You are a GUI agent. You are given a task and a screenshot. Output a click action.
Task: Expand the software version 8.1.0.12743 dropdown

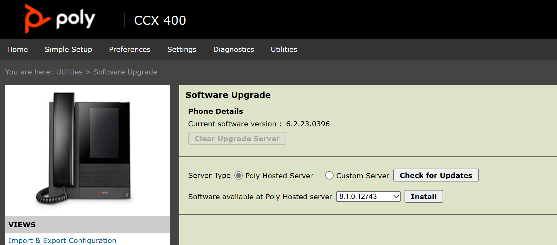[368, 196]
